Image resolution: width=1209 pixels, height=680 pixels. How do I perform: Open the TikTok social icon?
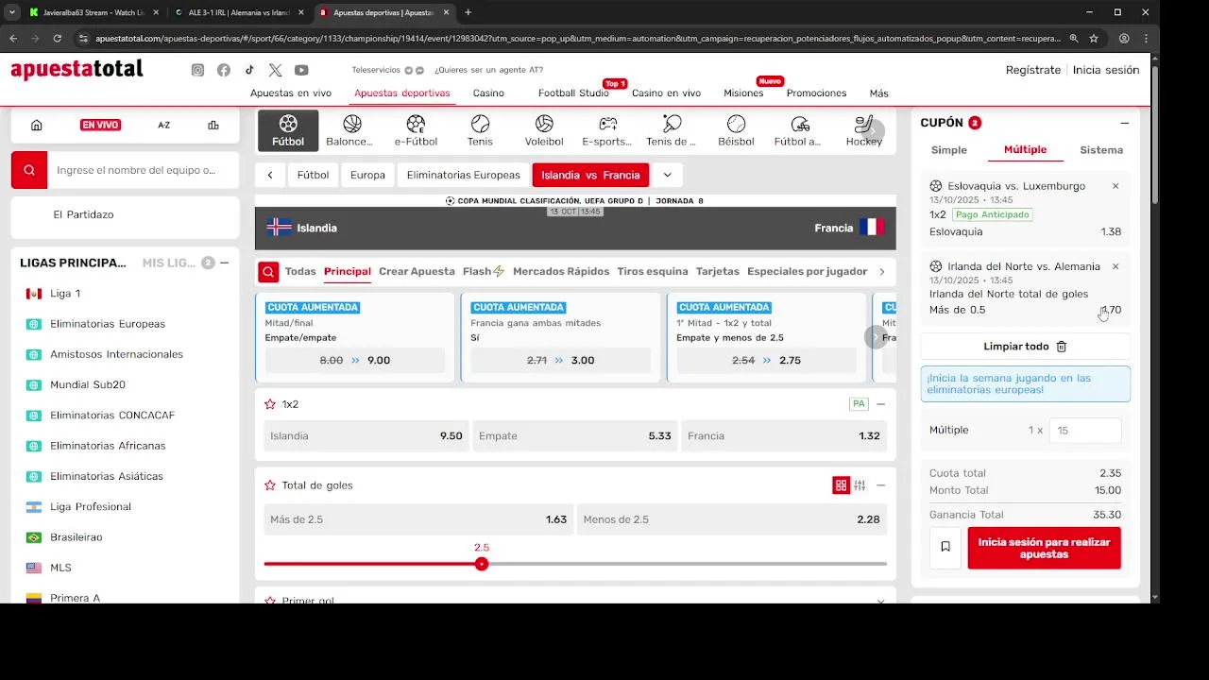pyautogui.click(x=249, y=70)
